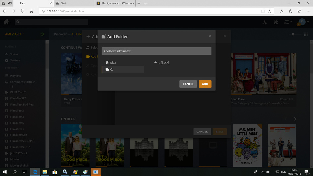Expand AML-SA-LT server dropdown
This screenshot has height=176, width=313.
(x=14, y=34)
